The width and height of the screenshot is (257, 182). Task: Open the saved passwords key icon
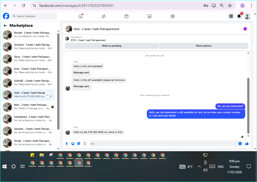click(206, 6)
